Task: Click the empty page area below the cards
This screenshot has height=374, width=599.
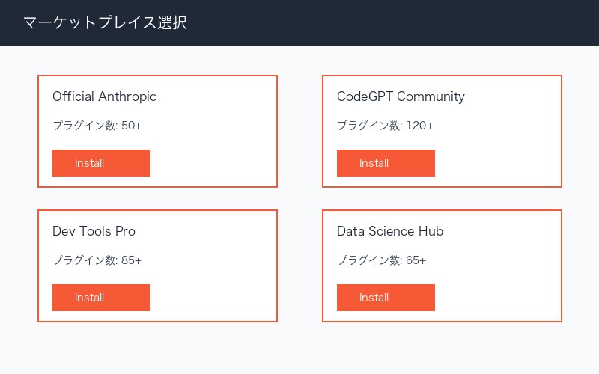Action: 299,349
